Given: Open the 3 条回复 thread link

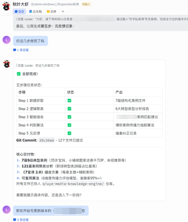Looking at the screenshot, I should (x=21, y=220).
